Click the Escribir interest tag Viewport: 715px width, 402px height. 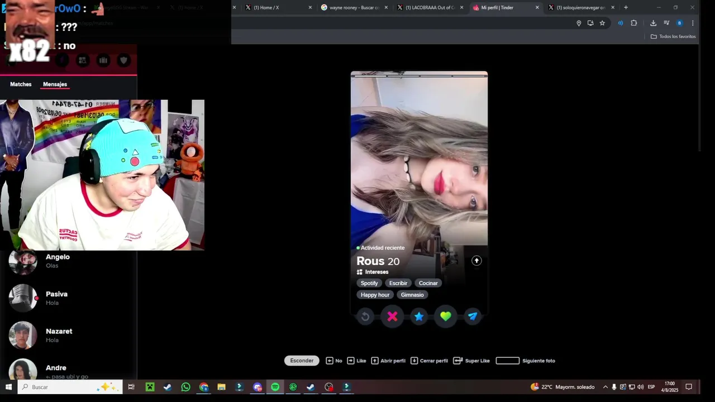tap(398, 283)
